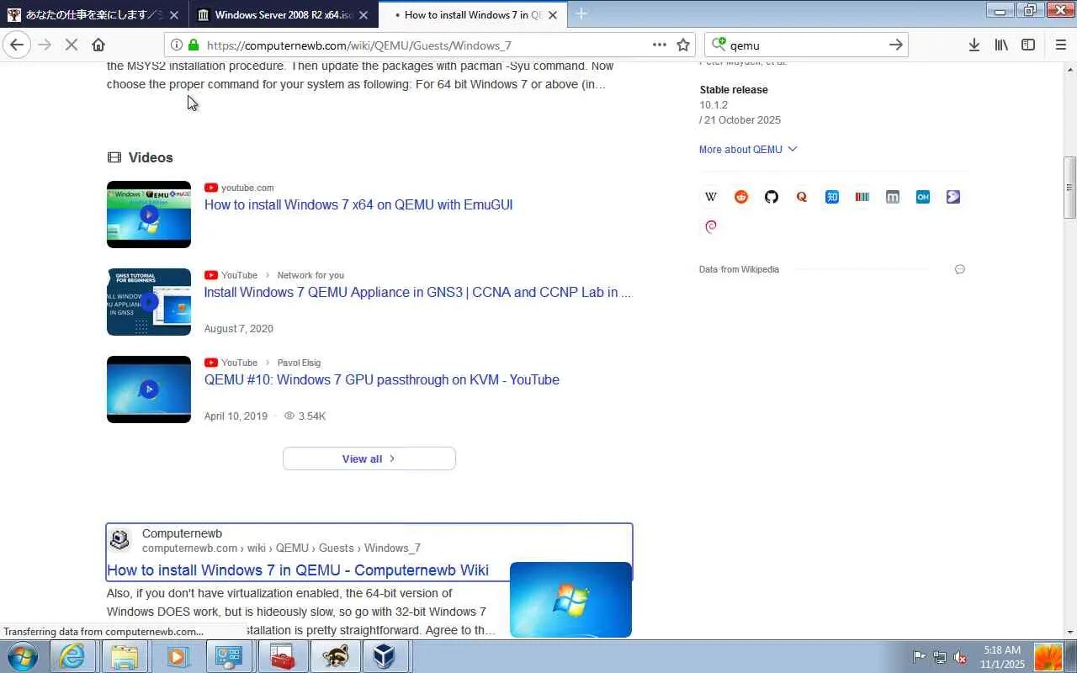1077x673 pixels.
Task: Show site information for computernewb.com
Action: tap(176, 45)
